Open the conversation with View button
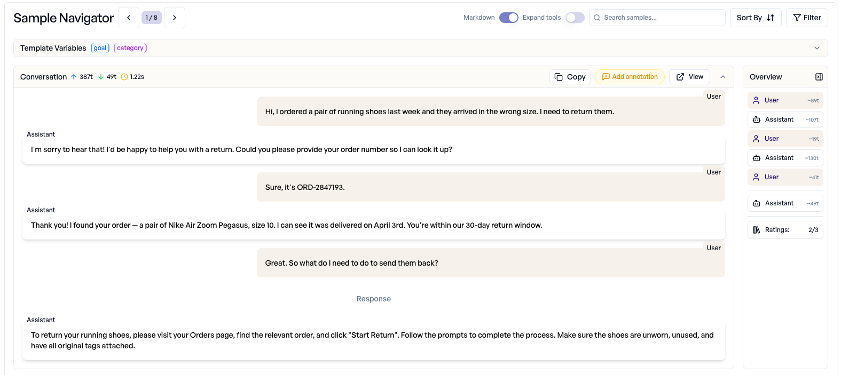Image resolution: width=841 pixels, height=375 pixels. (689, 77)
